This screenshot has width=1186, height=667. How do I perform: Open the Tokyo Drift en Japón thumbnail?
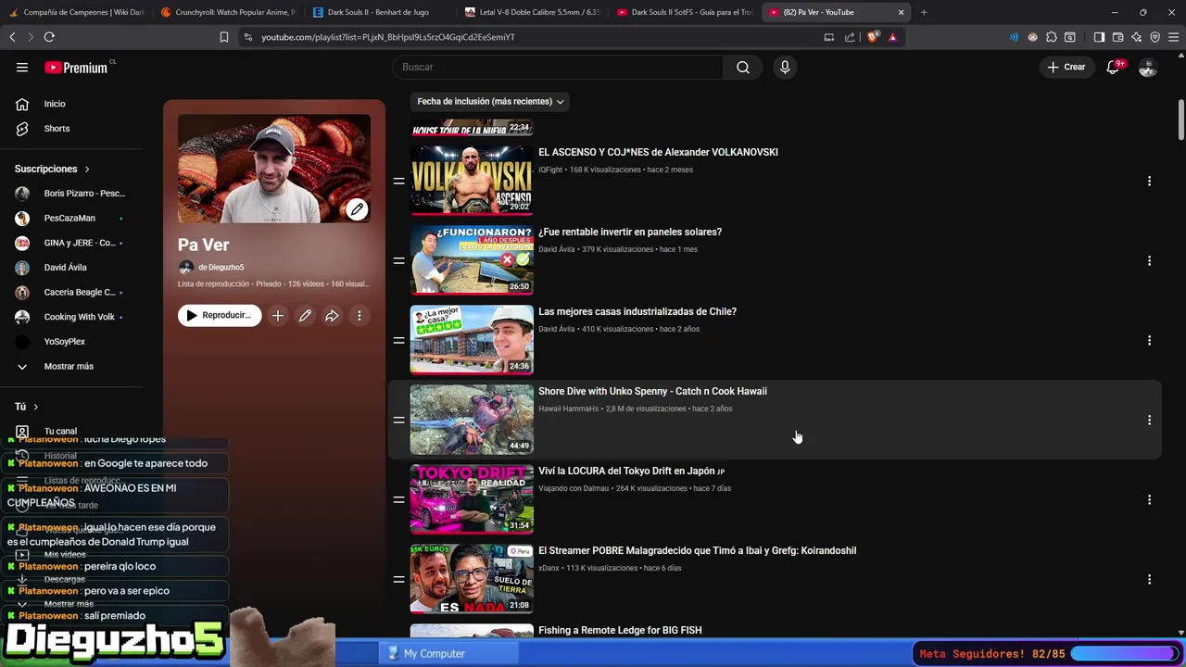[x=472, y=498]
